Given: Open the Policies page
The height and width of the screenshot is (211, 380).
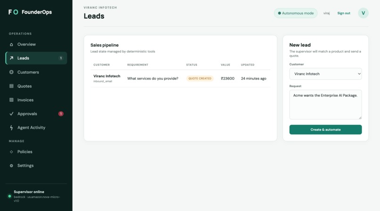Looking at the screenshot, I should (x=36, y=152).
